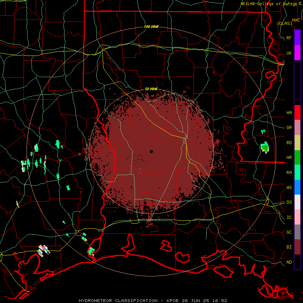The height and width of the screenshot is (303, 303).
Task: Click the GR legend label
Action: click(x=289, y=128)
